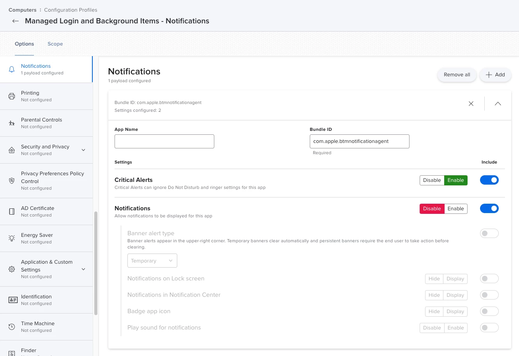Click the sidebar vertical scrollbar

96,263
